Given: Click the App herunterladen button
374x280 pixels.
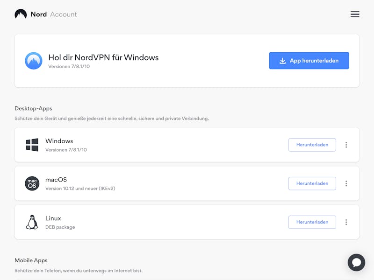Looking at the screenshot, I should coord(309,61).
